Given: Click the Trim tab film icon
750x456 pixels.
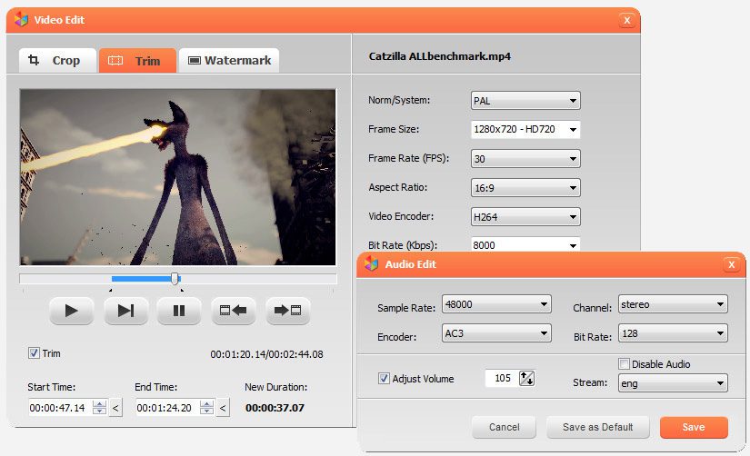Looking at the screenshot, I should pyautogui.click(x=115, y=61).
